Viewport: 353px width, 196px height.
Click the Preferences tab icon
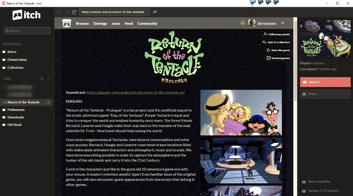pyautogui.click(x=4, y=110)
